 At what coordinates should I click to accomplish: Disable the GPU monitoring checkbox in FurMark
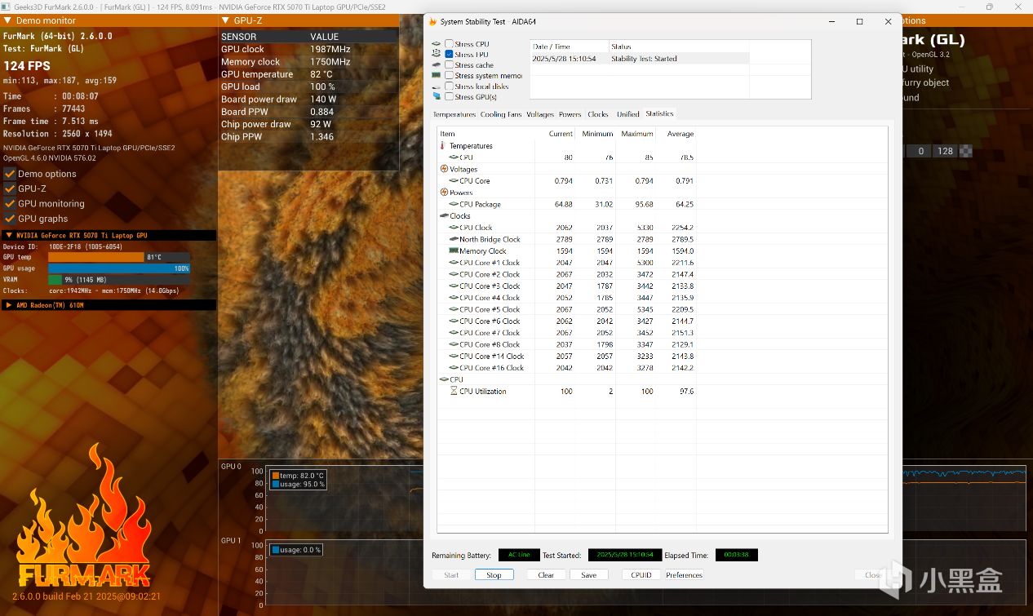11,203
